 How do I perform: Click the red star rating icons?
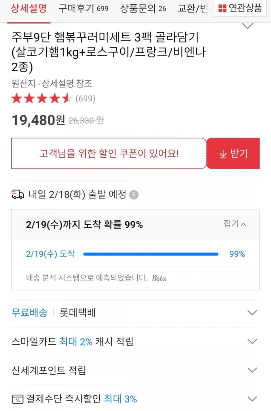point(42,99)
